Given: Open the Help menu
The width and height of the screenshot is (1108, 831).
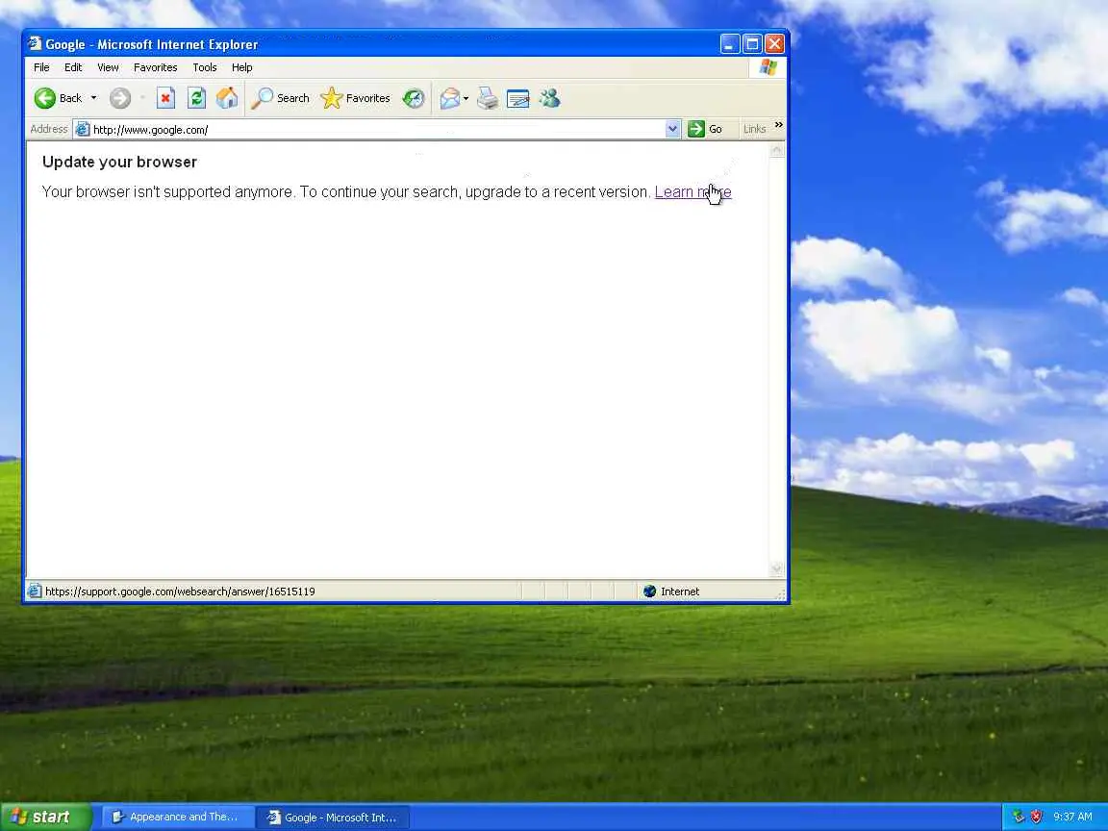Looking at the screenshot, I should pos(241,67).
